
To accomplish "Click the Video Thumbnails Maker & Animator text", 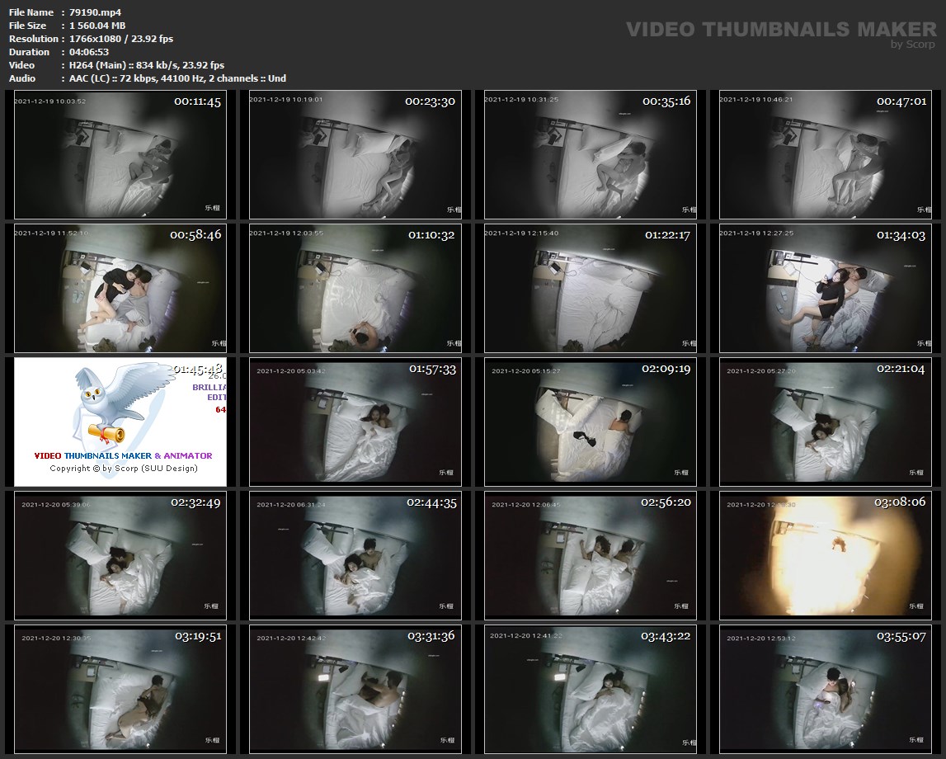I will 123,455.
